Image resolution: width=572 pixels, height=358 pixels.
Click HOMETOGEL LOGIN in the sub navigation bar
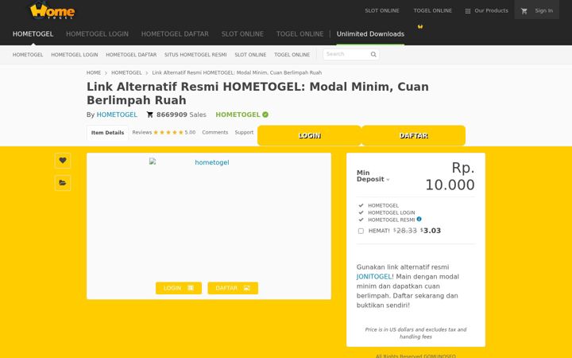75,55
